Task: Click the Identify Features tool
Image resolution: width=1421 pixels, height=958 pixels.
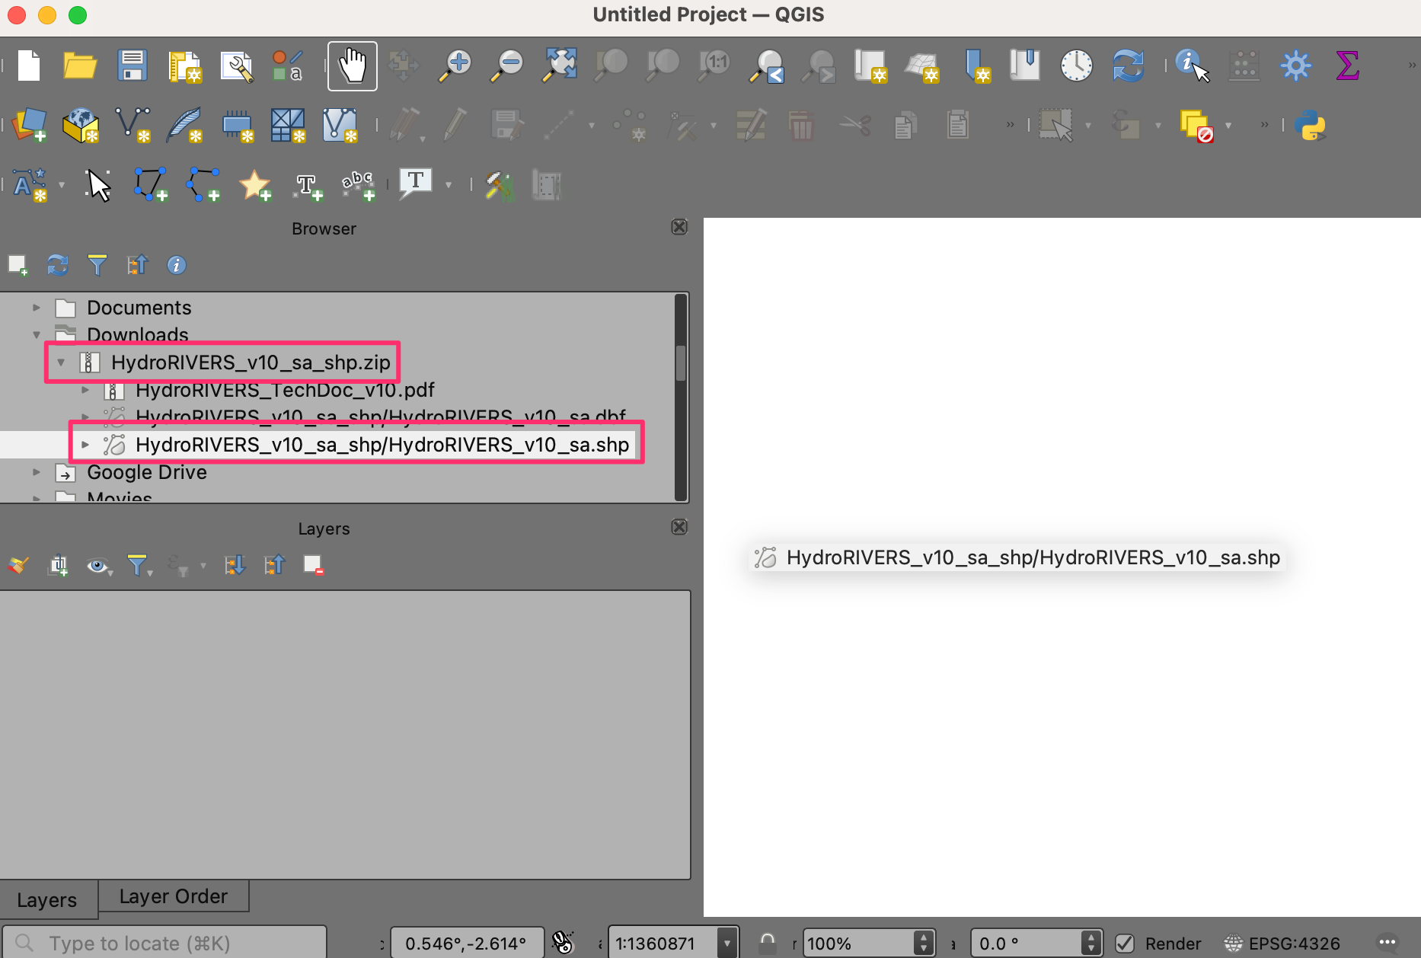Action: [x=1191, y=65]
